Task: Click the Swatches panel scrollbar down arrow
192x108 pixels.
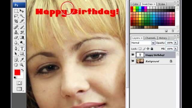Action: [x=177, y=27]
